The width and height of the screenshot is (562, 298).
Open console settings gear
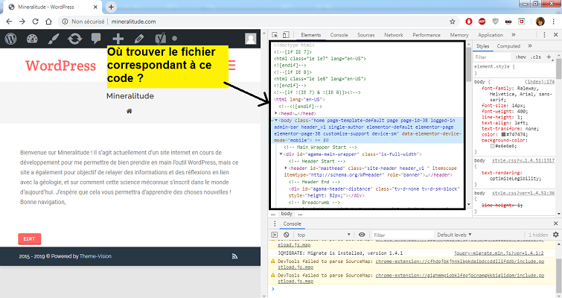coord(555,235)
